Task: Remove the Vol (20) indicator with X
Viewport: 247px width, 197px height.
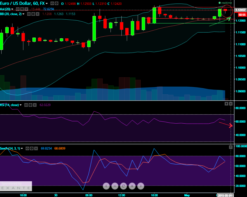Action: (x=26, y=9)
